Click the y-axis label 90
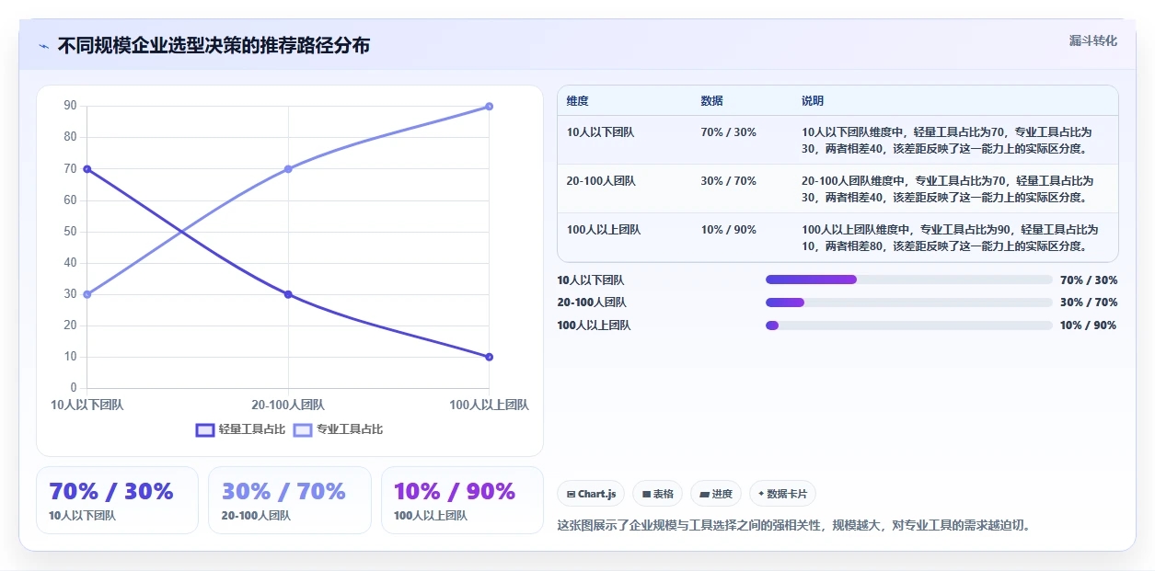Image resolution: width=1155 pixels, height=571 pixels. pyautogui.click(x=70, y=106)
